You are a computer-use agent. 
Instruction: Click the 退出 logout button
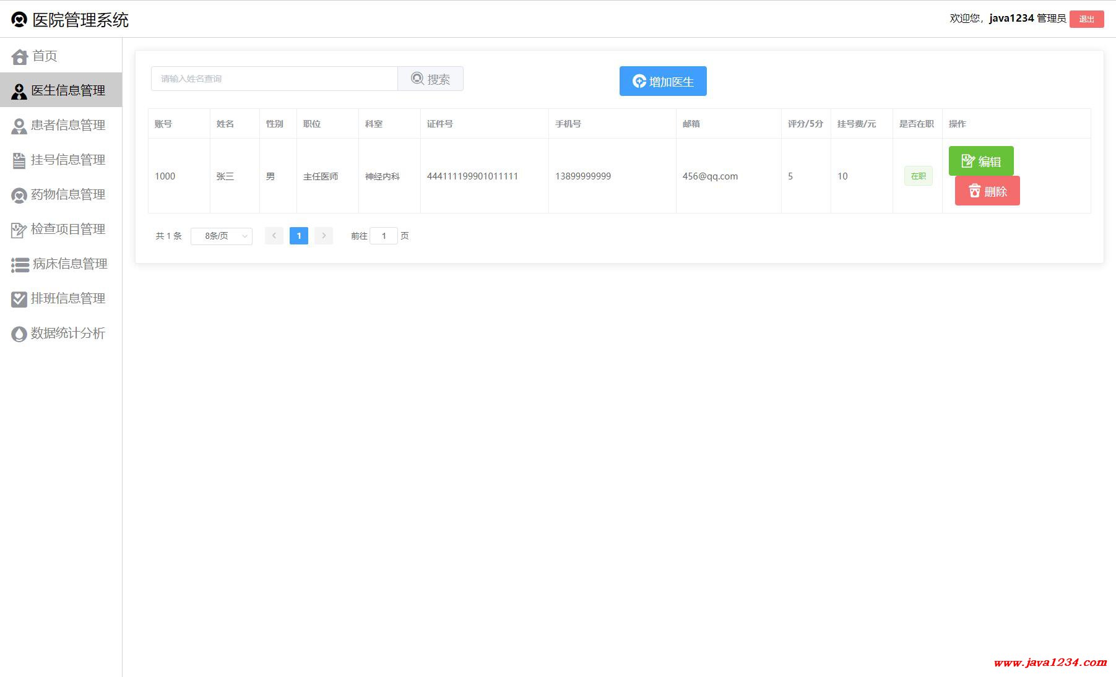(x=1086, y=19)
